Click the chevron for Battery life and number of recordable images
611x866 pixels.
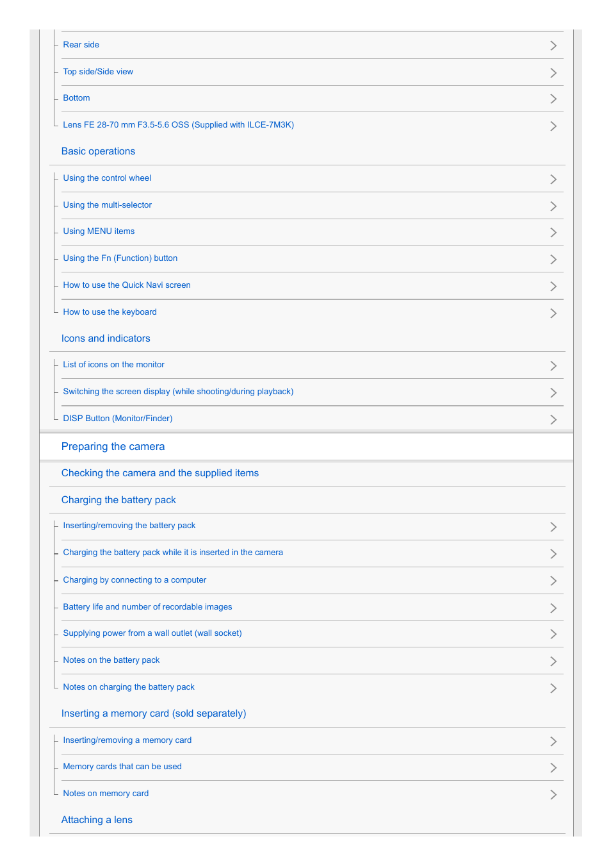click(x=553, y=608)
